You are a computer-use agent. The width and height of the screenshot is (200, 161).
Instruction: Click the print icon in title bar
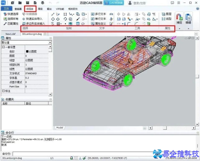pos(42,3)
